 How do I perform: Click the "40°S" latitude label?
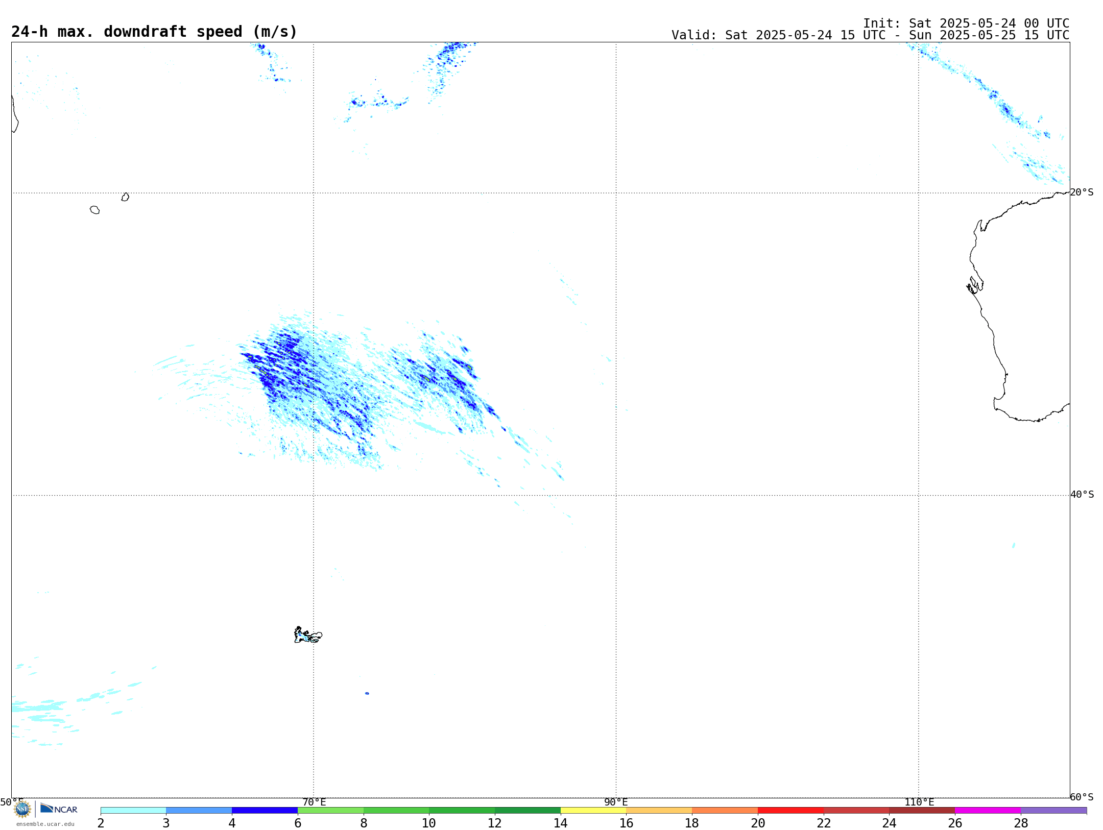[x=1082, y=495]
